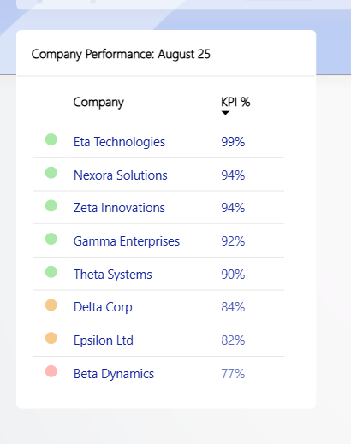This screenshot has width=351, height=444.
Task: Click the 99% KPI value for Eta Technologies
Action: click(x=233, y=142)
